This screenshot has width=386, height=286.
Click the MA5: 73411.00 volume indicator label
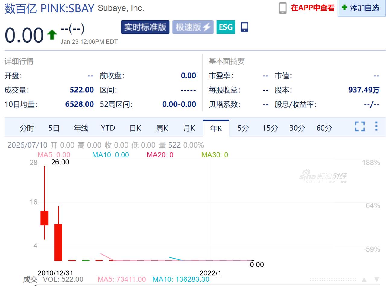(x=122, y=279)
